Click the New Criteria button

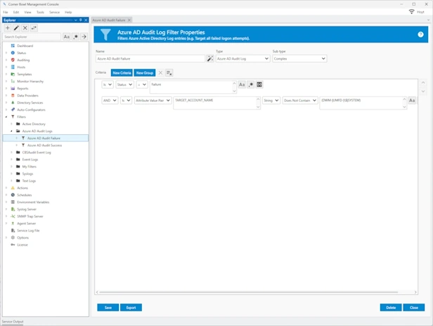(x=122, y=73)
